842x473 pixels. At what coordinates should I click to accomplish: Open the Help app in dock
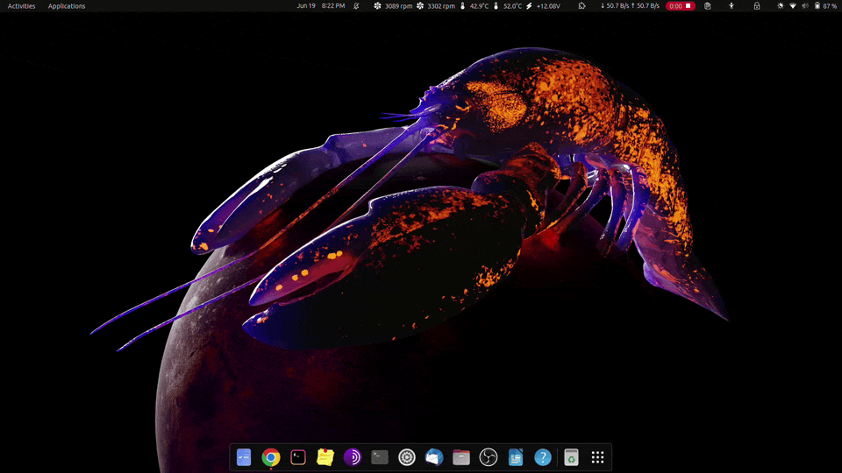[543, 457]
